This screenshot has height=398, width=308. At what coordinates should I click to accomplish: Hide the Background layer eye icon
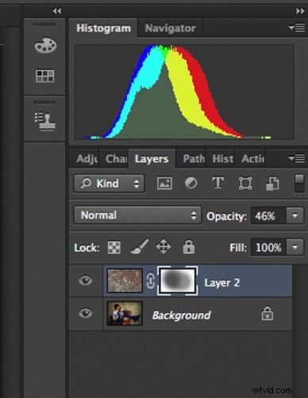coord(86,314)
